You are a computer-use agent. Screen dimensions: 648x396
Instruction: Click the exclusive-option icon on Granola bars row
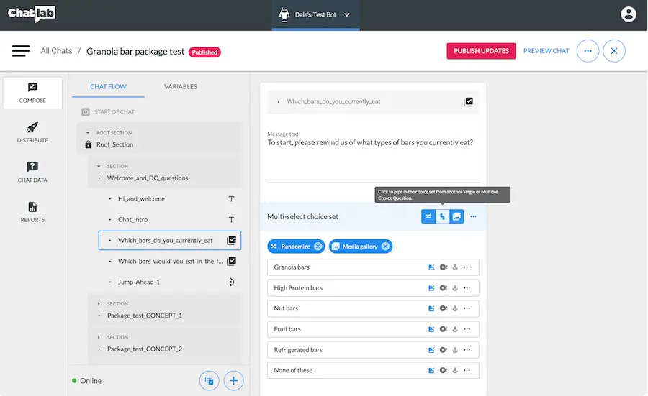click(443, 267)
